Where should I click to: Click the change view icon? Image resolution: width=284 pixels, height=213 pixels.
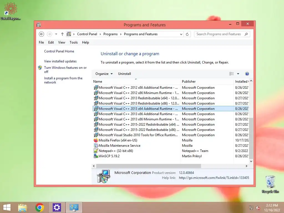232,74
